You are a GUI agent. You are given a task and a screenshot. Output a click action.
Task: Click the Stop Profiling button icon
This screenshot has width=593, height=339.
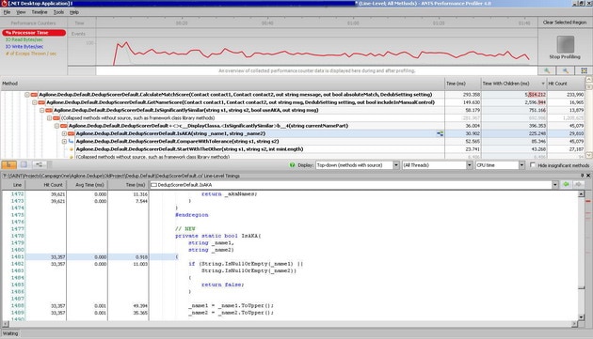point(566,44)
